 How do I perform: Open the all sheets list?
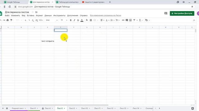coord(7,108)
